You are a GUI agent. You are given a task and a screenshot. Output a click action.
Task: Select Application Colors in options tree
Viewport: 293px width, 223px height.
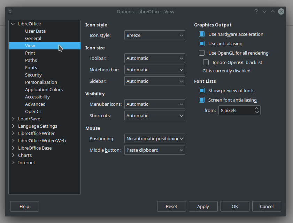click(45, 89)
